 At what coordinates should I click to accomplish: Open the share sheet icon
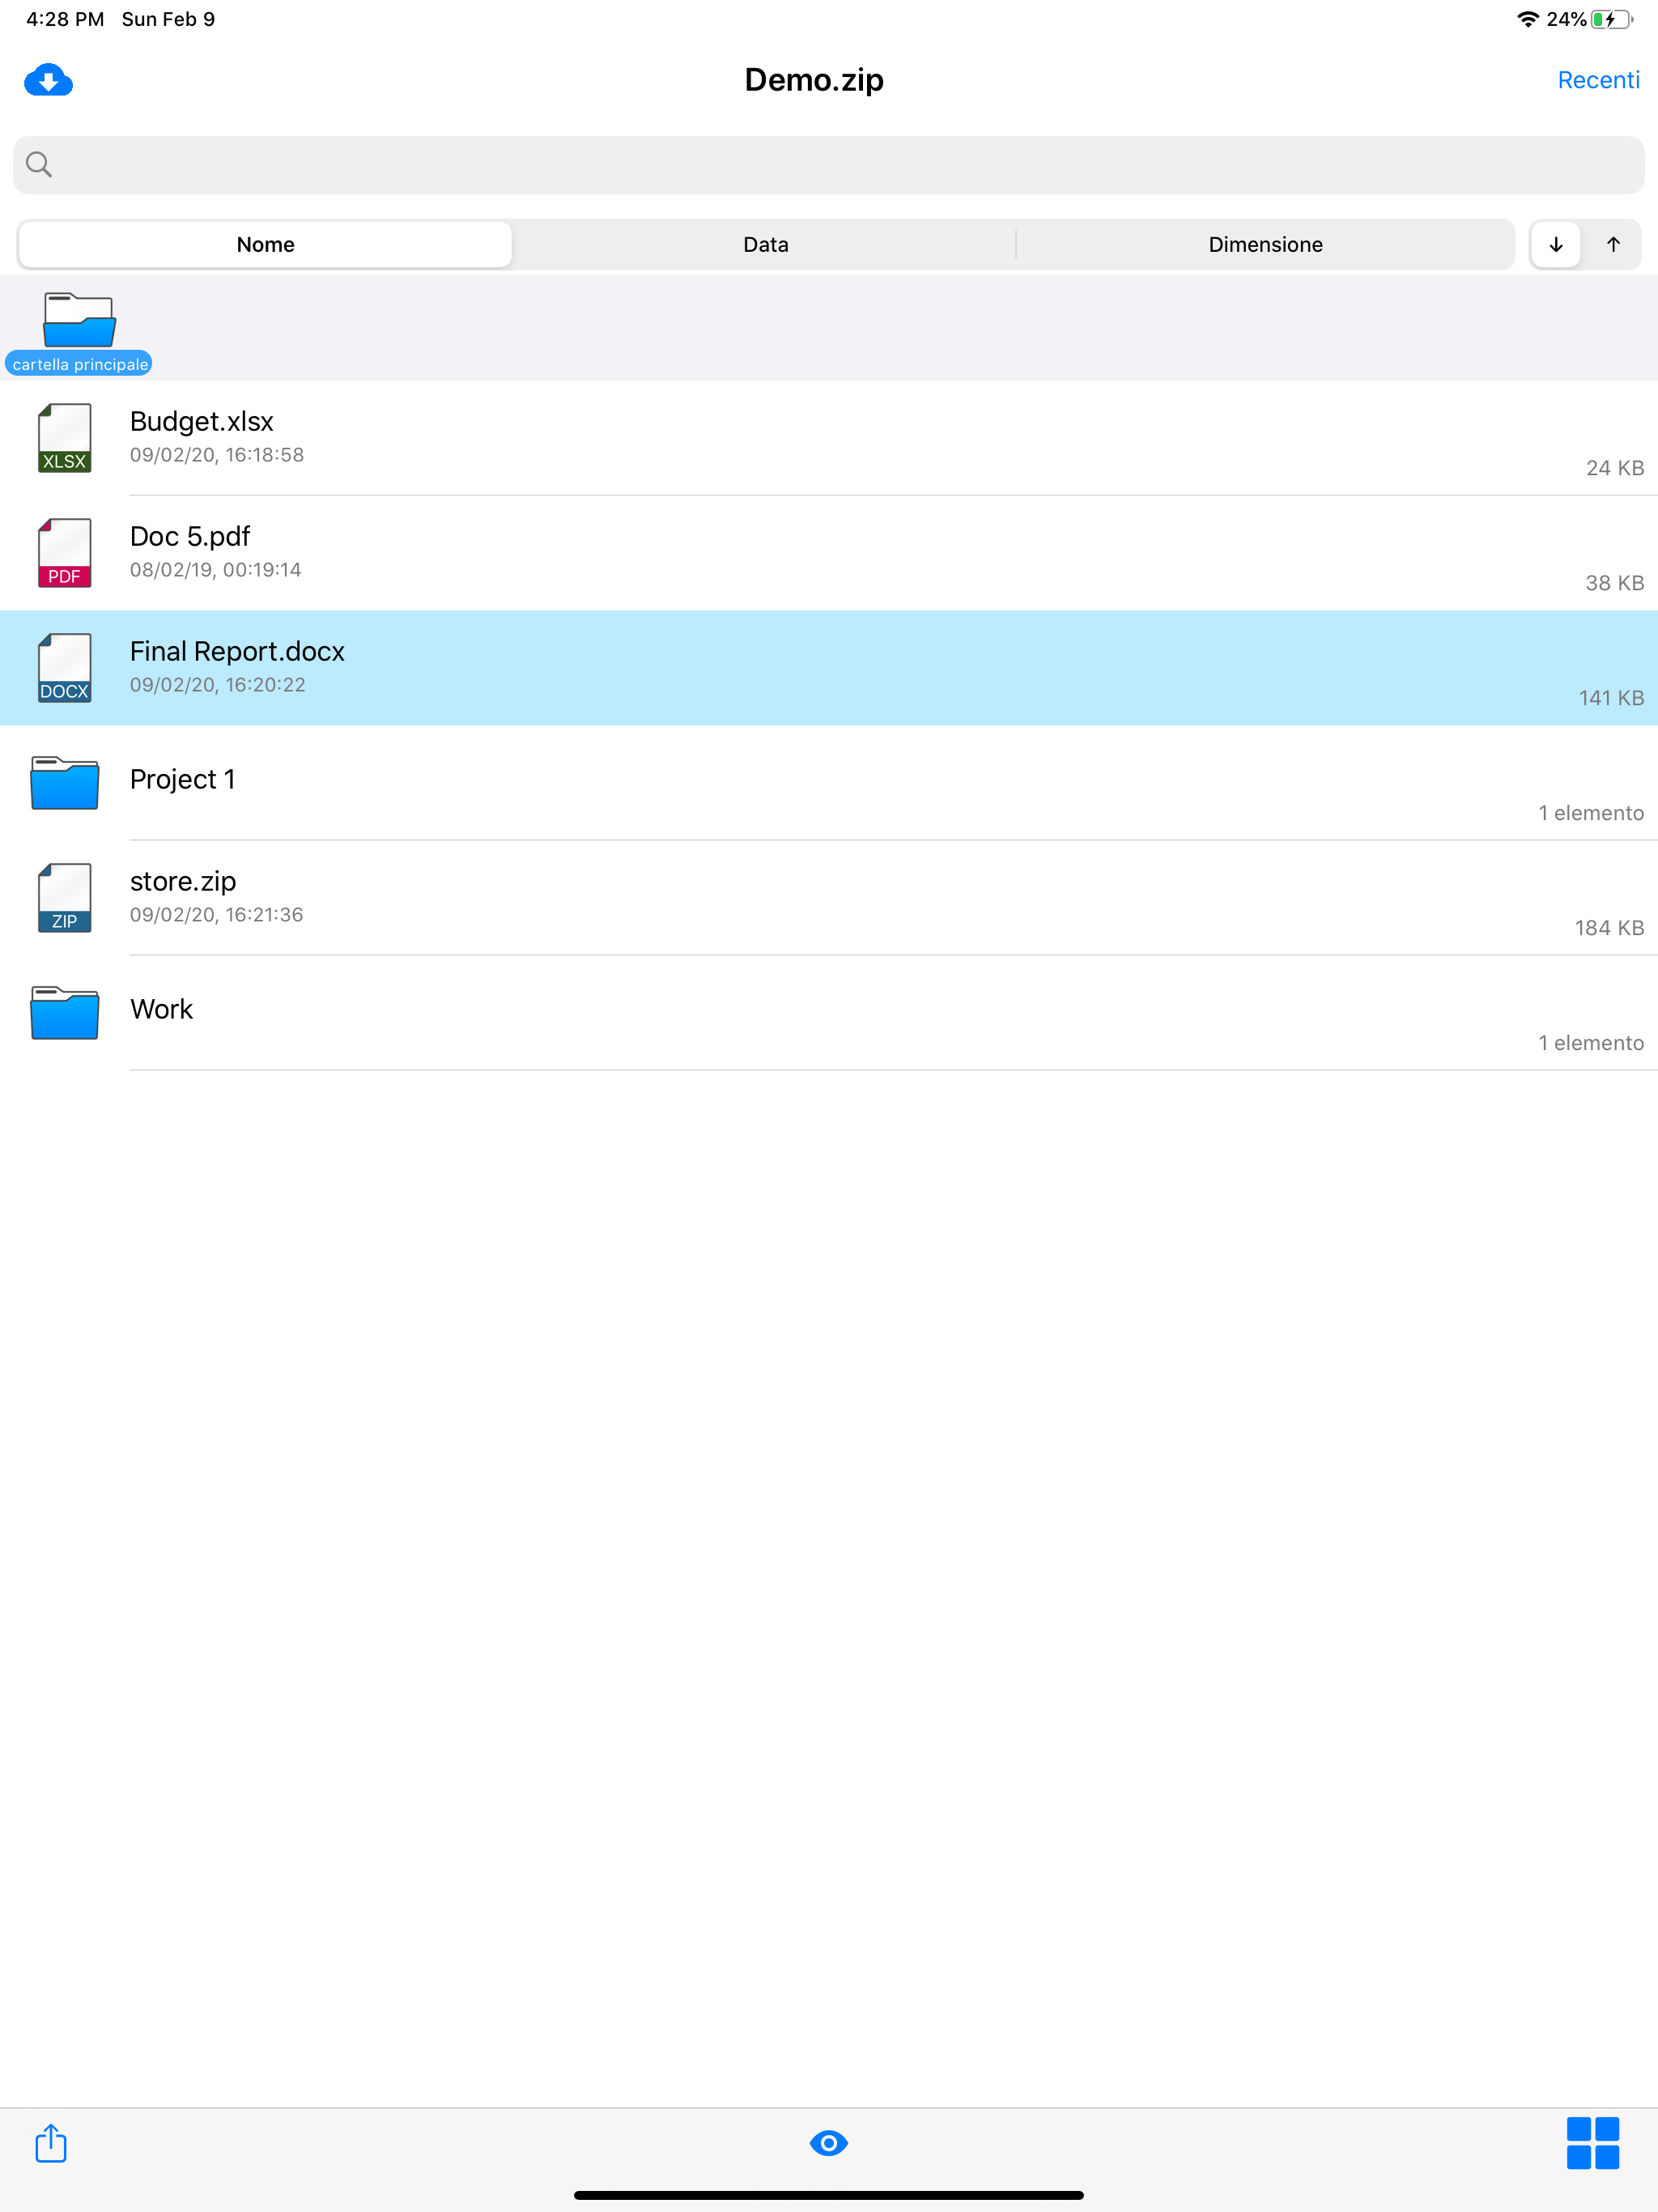[x=51, y=2142]
